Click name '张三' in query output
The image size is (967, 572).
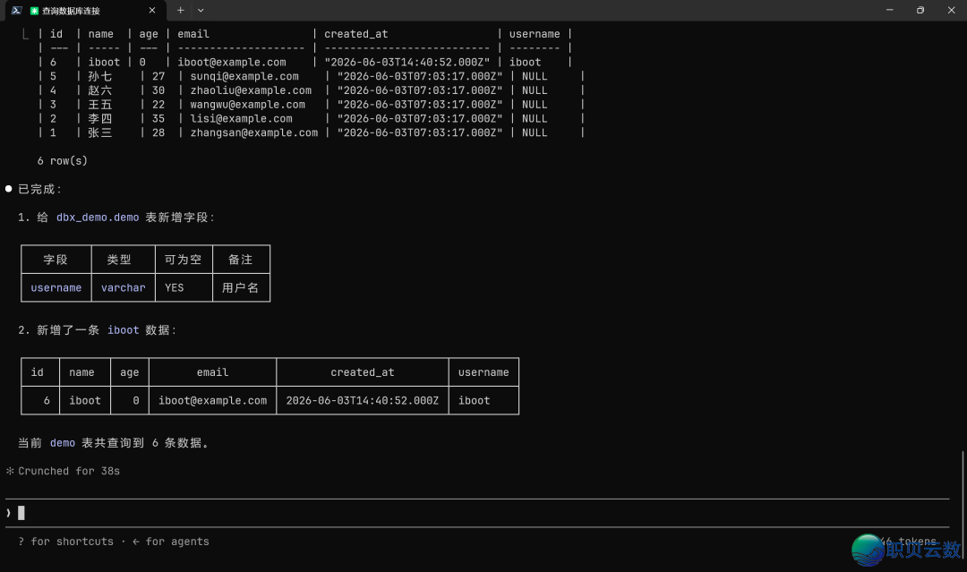pos(100,133)
